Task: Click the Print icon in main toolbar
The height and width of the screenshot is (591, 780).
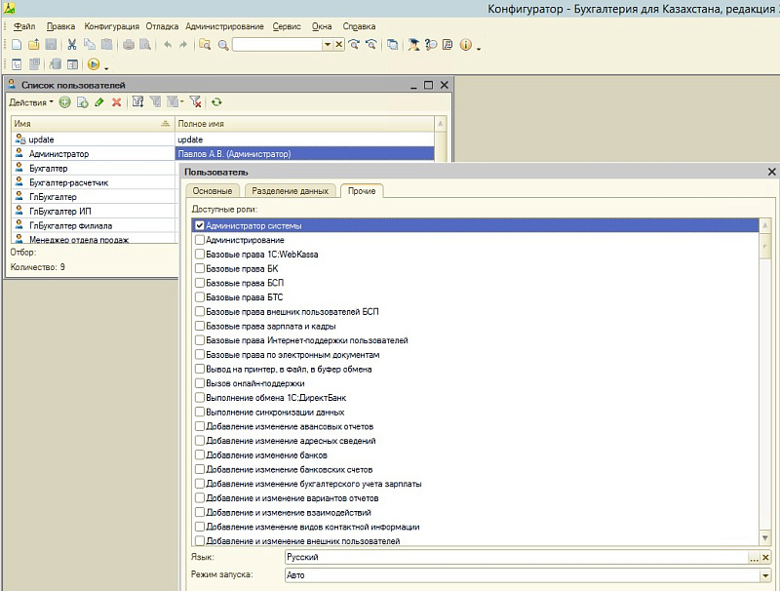Action: 128,45
